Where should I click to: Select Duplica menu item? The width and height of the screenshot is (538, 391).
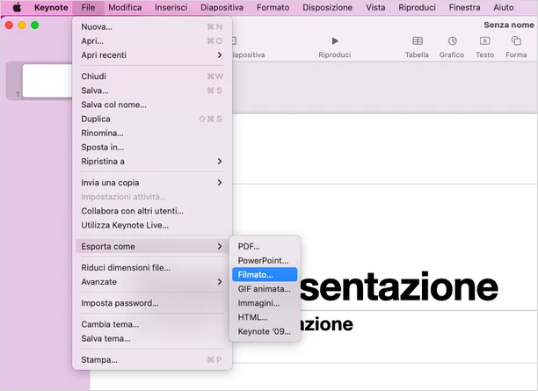pyautogui.click(x=152, y=119)
